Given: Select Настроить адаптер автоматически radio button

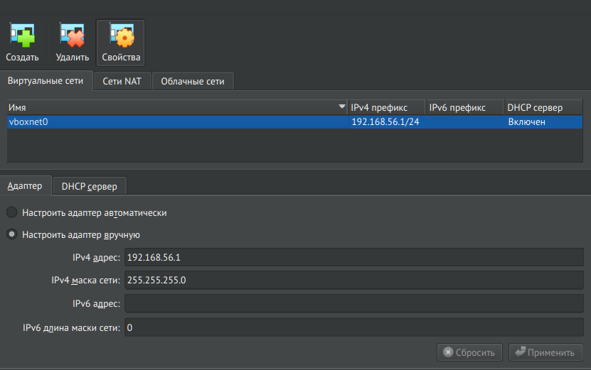Looking at the screenshot, I should pos(11,212).
